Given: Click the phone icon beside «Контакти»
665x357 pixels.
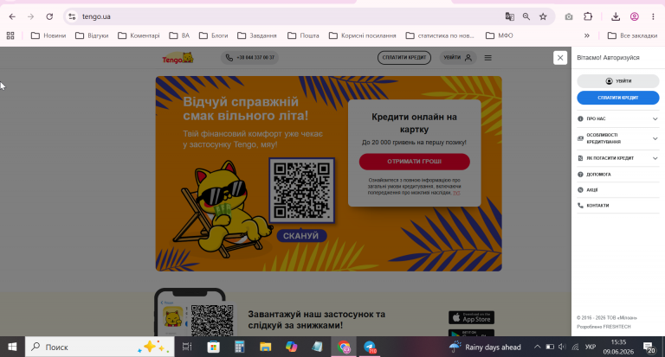Looking at the screenshot, I should click(x=581, y=206).
